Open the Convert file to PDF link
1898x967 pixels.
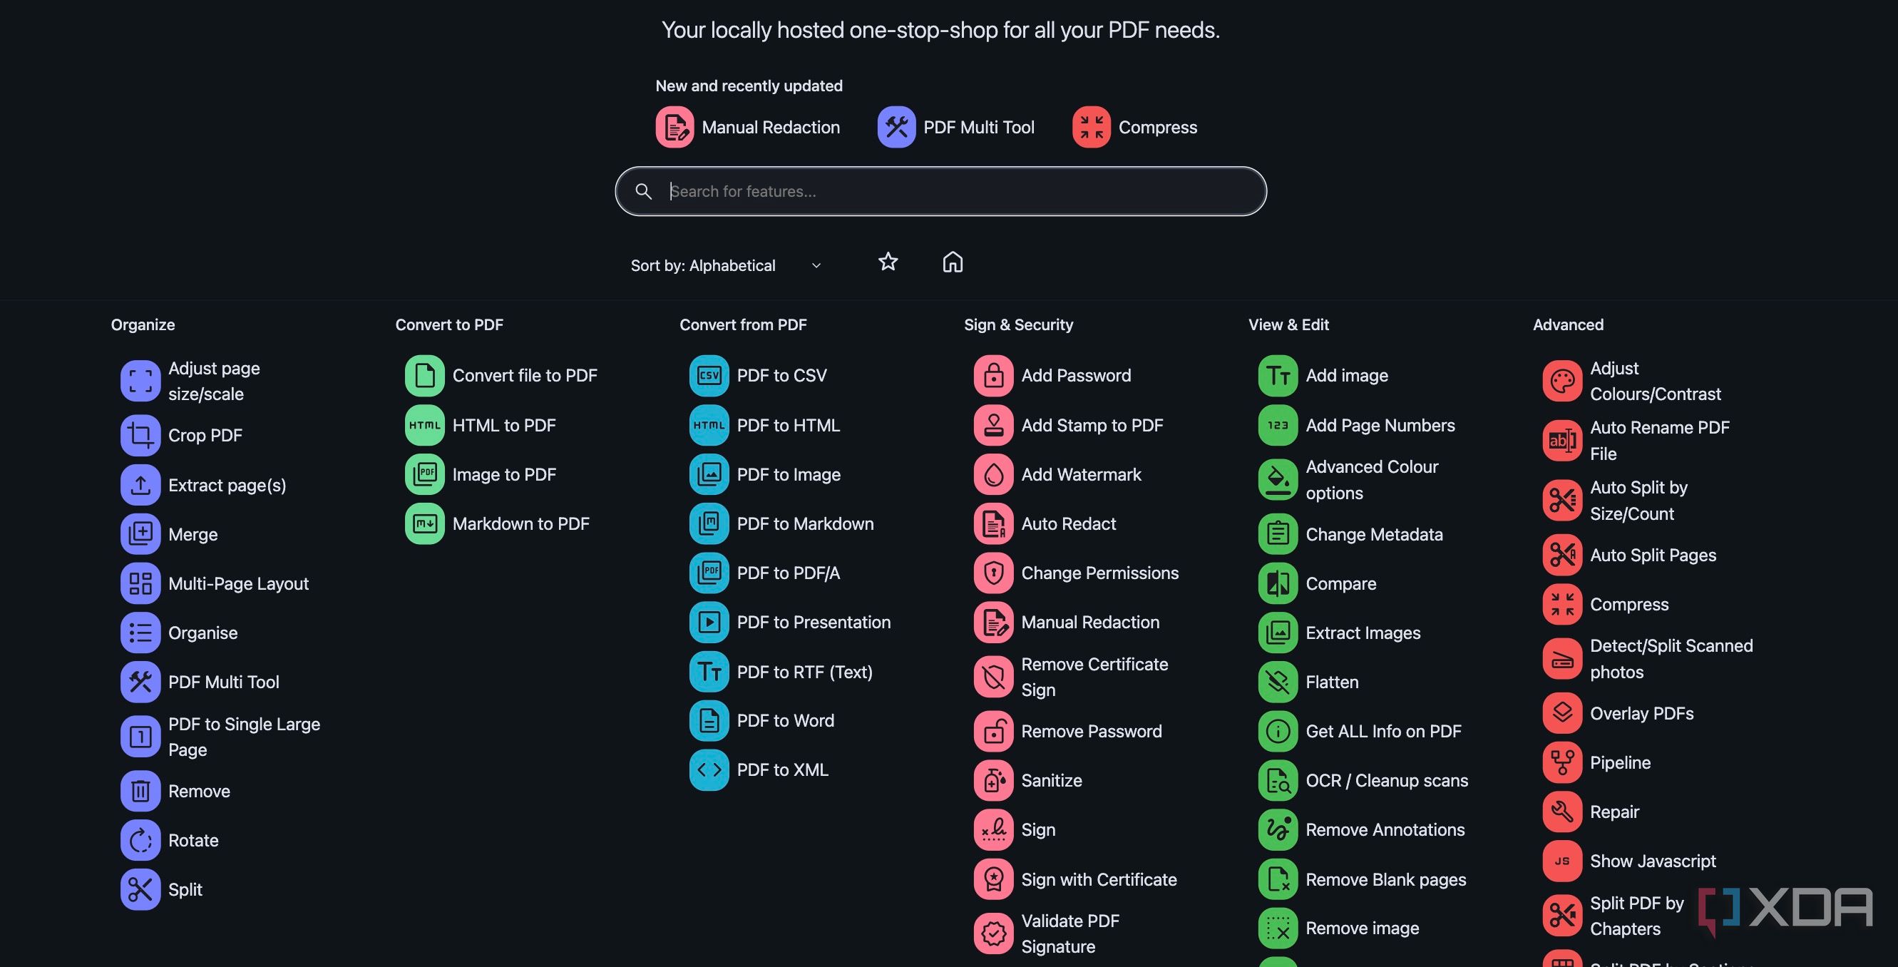(x=524, y=375)
